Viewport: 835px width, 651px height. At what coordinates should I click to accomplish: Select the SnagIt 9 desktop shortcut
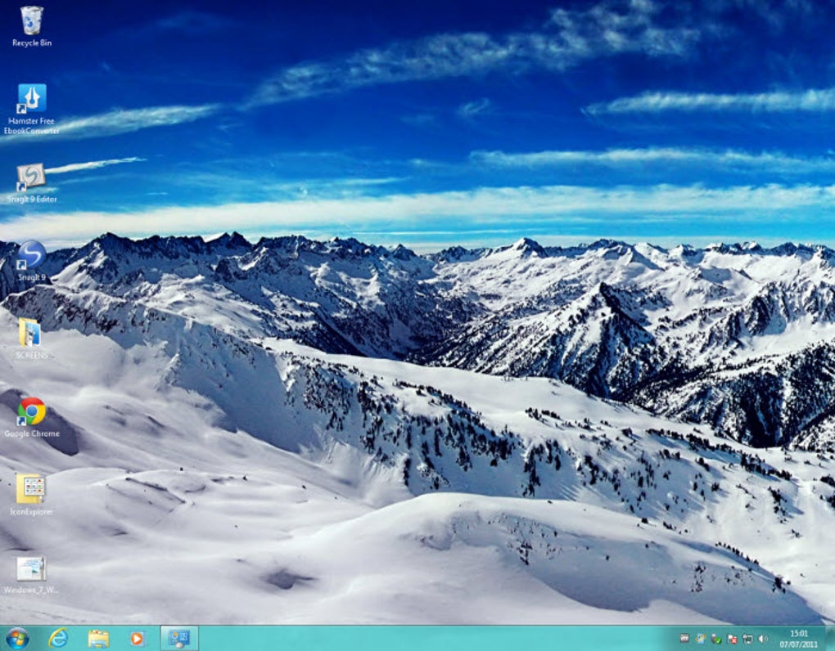pyautogui.click(x=31, y=261)
